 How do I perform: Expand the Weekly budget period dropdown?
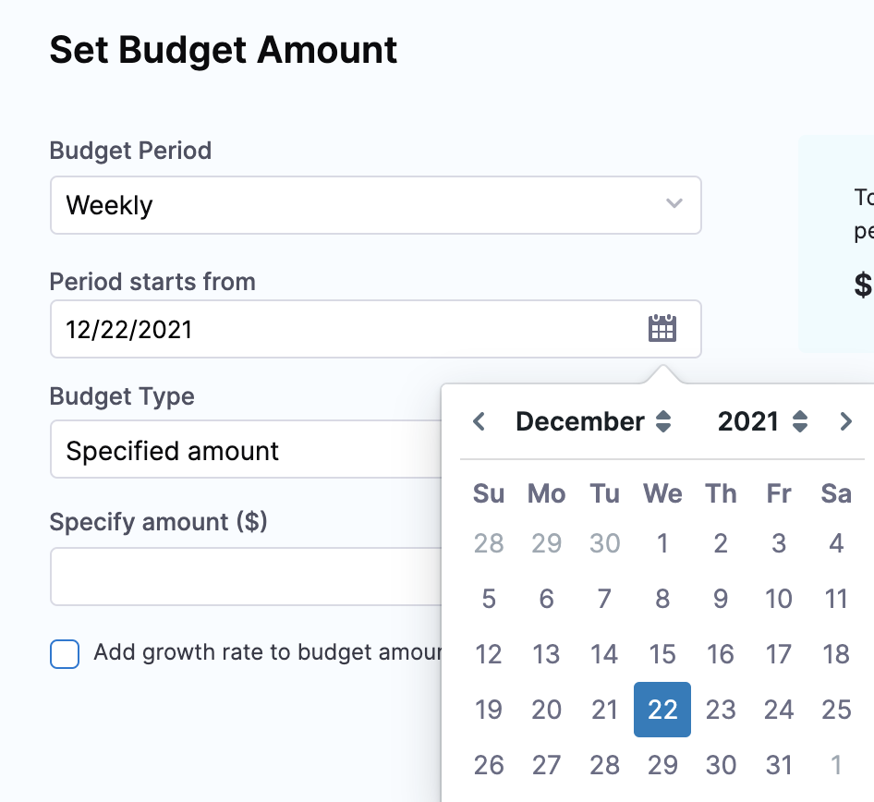[376, 205]
